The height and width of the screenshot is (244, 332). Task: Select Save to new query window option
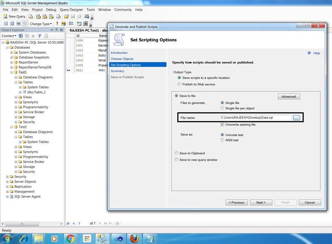click(176, 160)
